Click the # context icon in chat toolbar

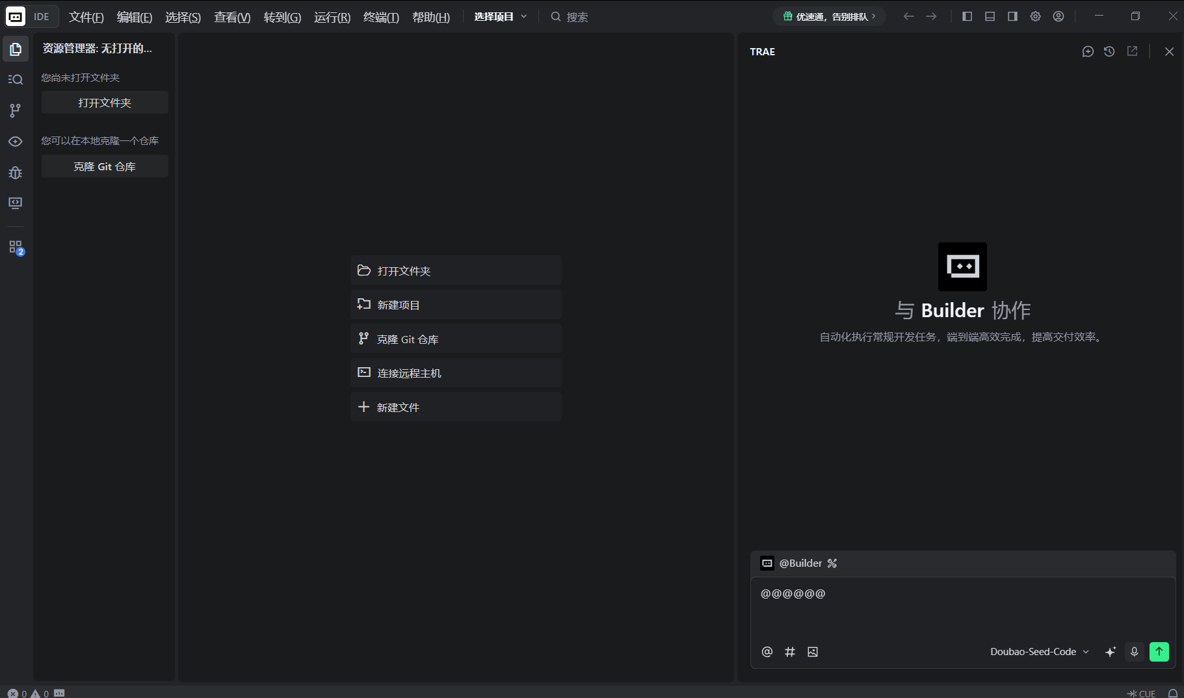tap(790, 652)
